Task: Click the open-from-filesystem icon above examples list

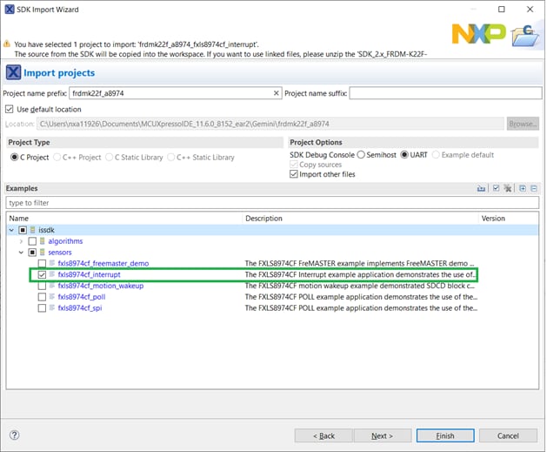Action: tap(482, 188)
